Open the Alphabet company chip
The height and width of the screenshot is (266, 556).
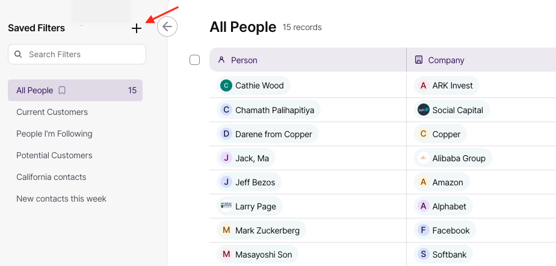pos(443,206)
